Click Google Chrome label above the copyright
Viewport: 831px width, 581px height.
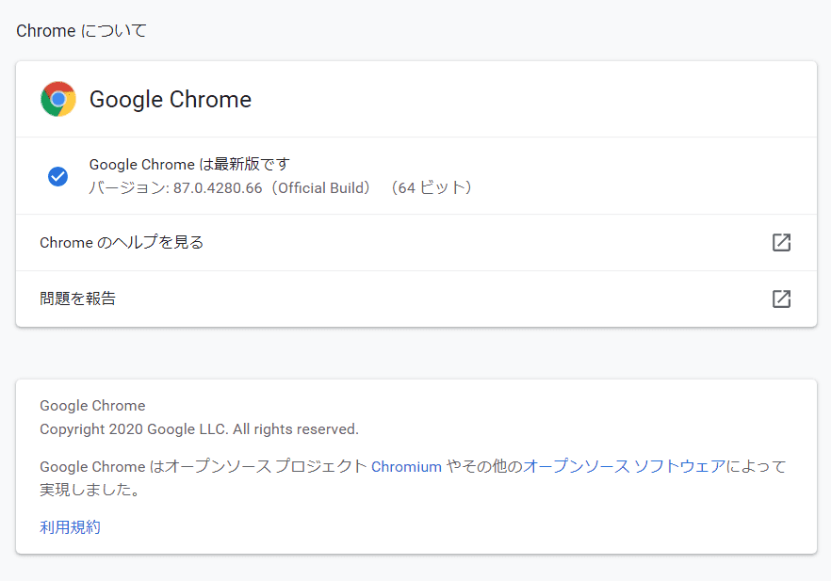[x=92, y=406]
